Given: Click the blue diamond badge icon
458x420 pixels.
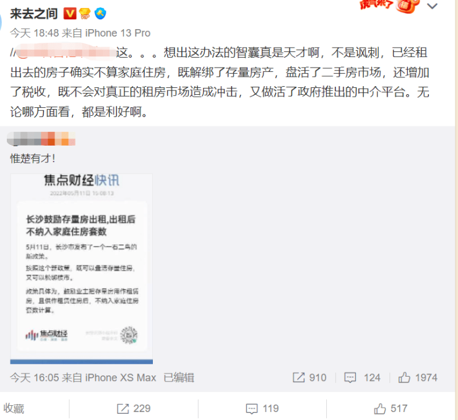Looking at the screenshot, I should [x=100, y=14].
